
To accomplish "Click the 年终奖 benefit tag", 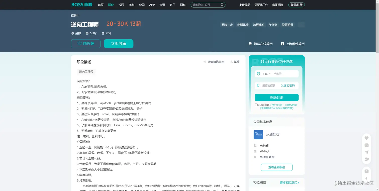I will click(273, 25).
